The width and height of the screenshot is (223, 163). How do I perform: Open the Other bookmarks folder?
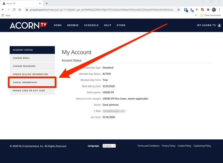(210, 15)
